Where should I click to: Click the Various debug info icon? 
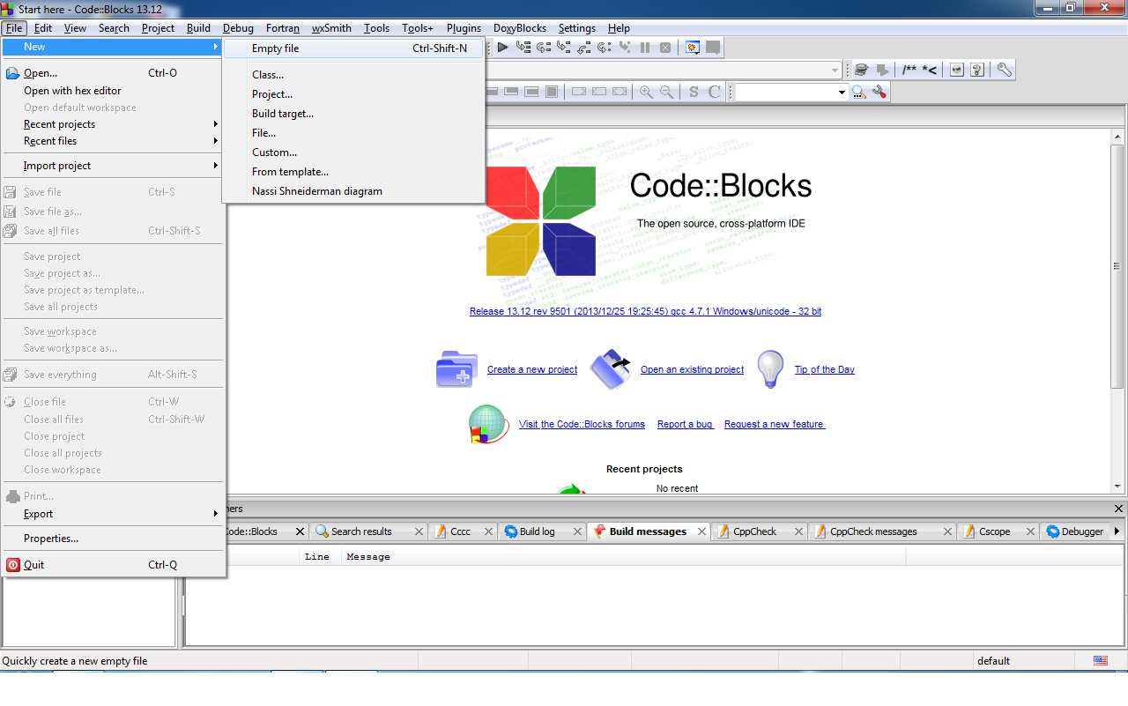[x=713, y=48]
